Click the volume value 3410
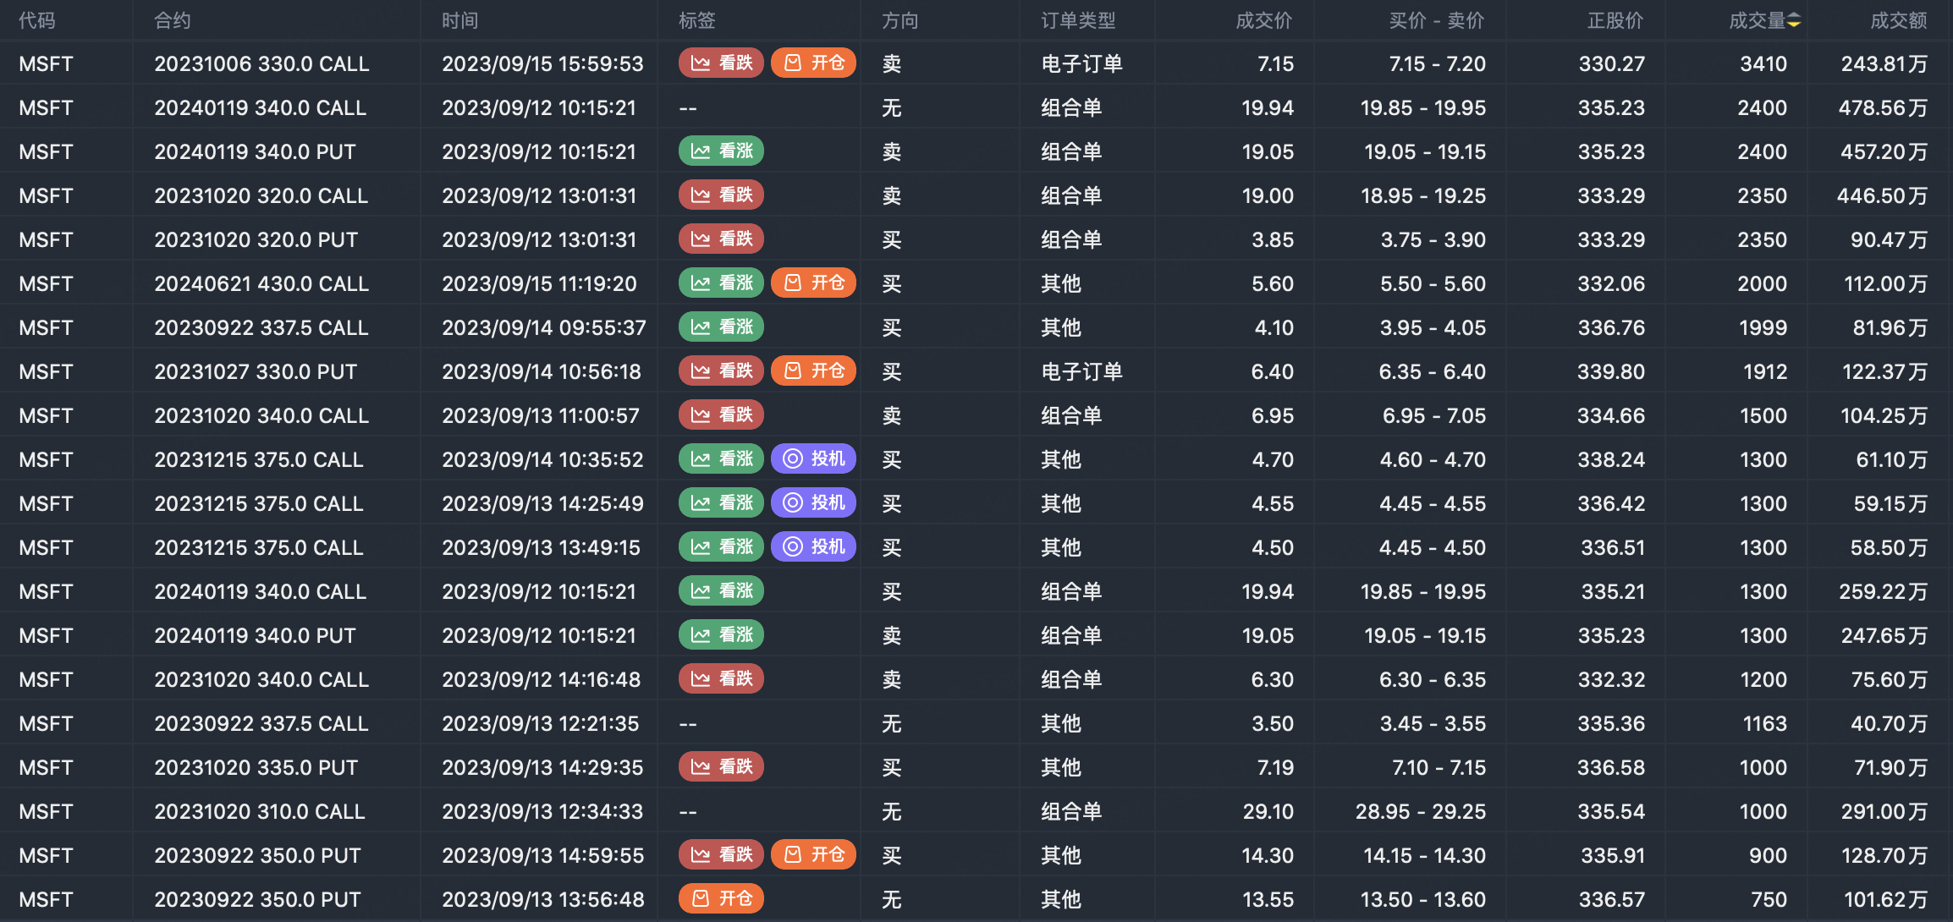Screen dimensions: 1953x922 pos(1763,64)
